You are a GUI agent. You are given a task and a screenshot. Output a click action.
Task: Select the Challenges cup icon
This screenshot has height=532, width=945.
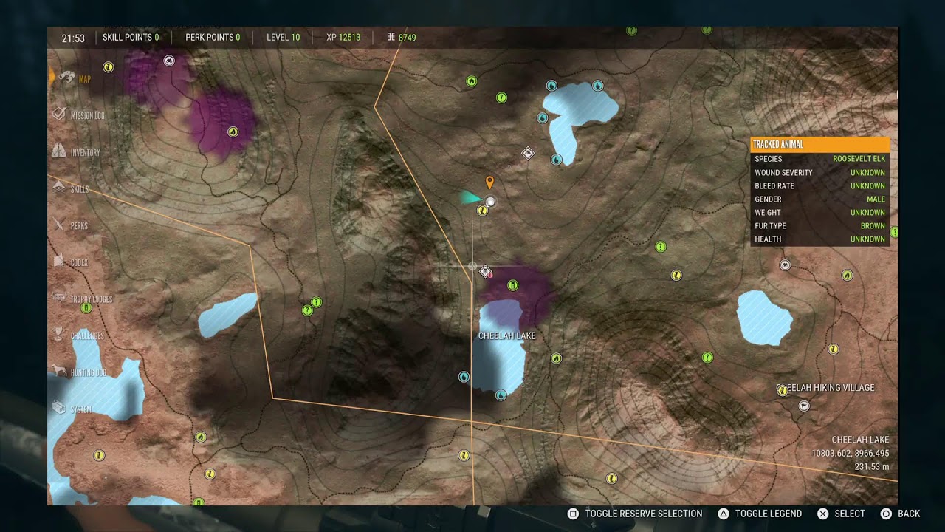pyautogui.click(x=59, y=335)
